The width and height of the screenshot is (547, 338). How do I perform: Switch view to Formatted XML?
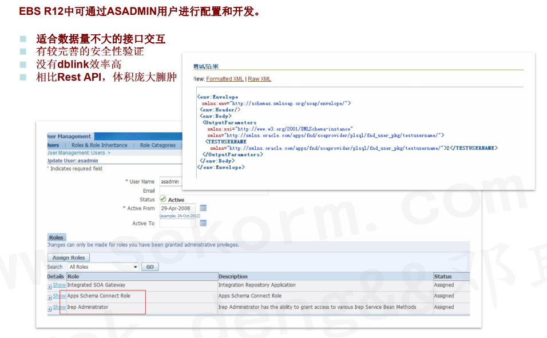coord(225,79)
